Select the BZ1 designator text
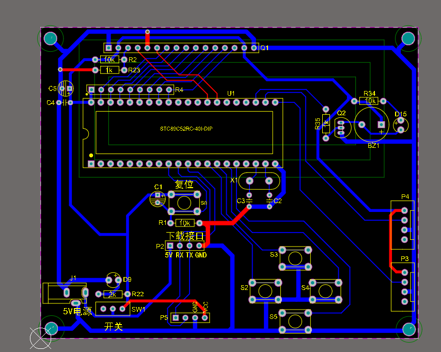The height and width of the screenshot is (352, 441). (x=373, y=146)
